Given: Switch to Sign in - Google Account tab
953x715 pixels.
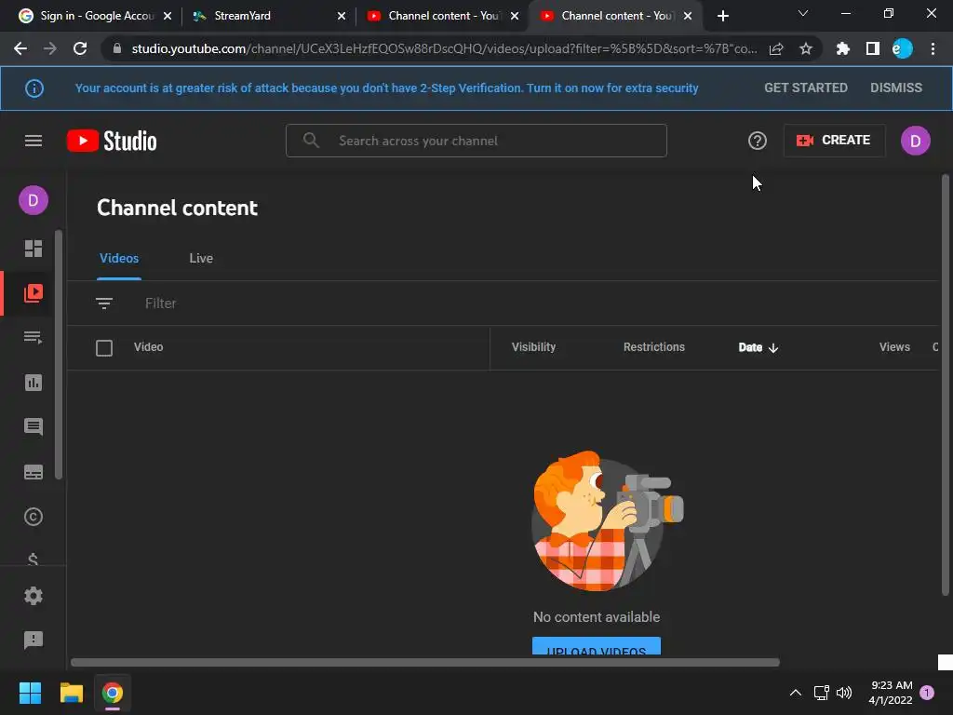Looking at the screenshot, I should 97,16.
